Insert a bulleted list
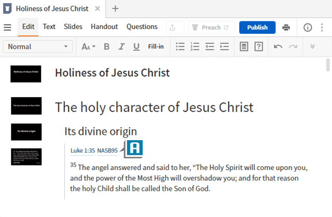The width and height of the screenshot is (332, 217). click(x=180, y=47)
